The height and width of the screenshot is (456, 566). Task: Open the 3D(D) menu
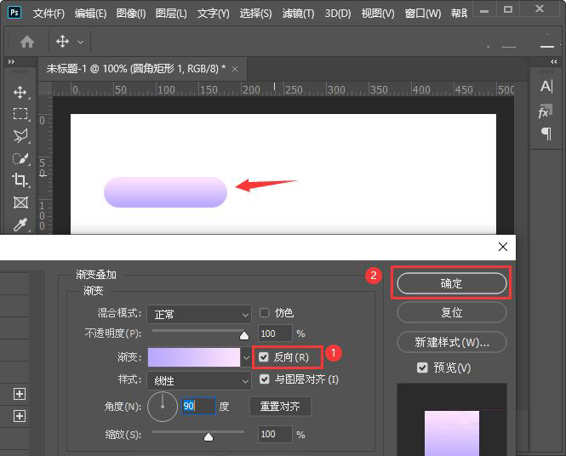[338, 14]
